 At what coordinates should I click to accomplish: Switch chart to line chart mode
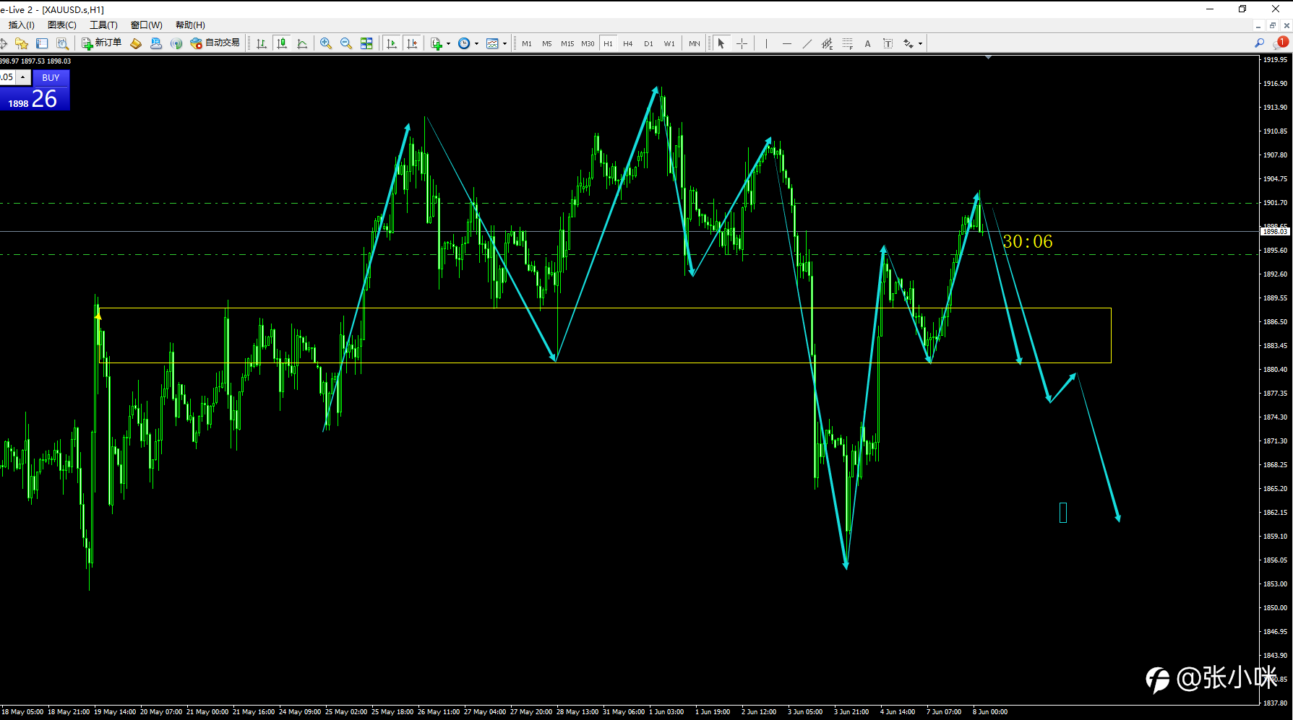click(x=302, y=43)
